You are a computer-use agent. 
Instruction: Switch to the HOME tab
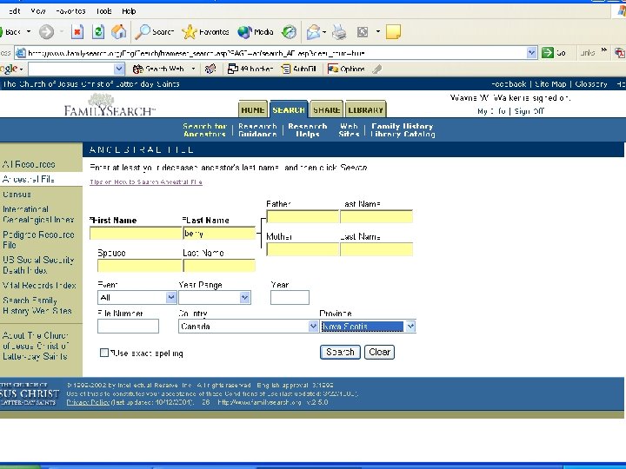pos(253,109)
